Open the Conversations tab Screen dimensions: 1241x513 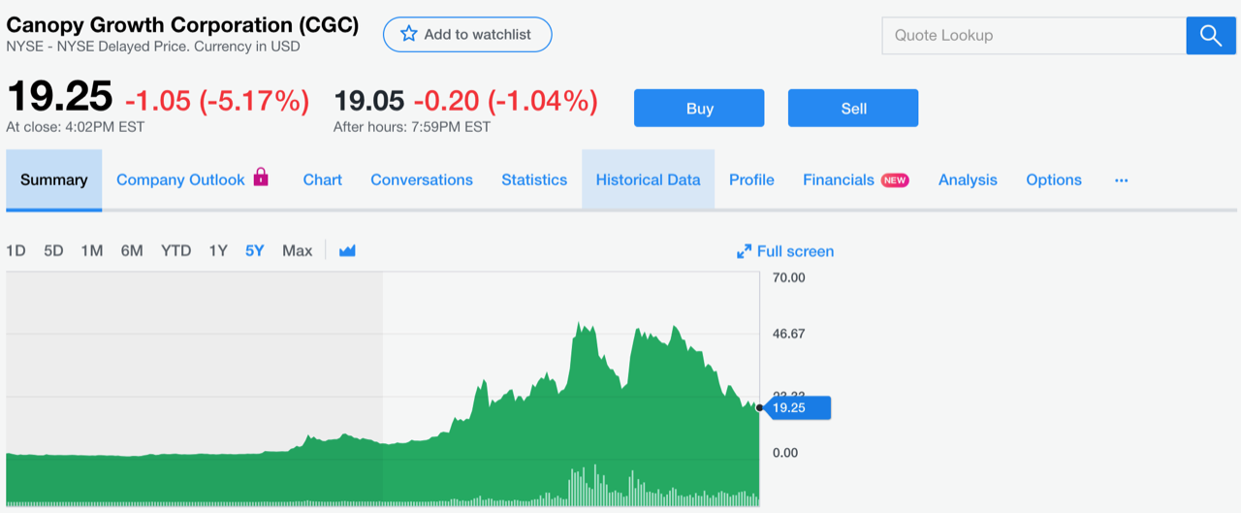tap(422, 179)
